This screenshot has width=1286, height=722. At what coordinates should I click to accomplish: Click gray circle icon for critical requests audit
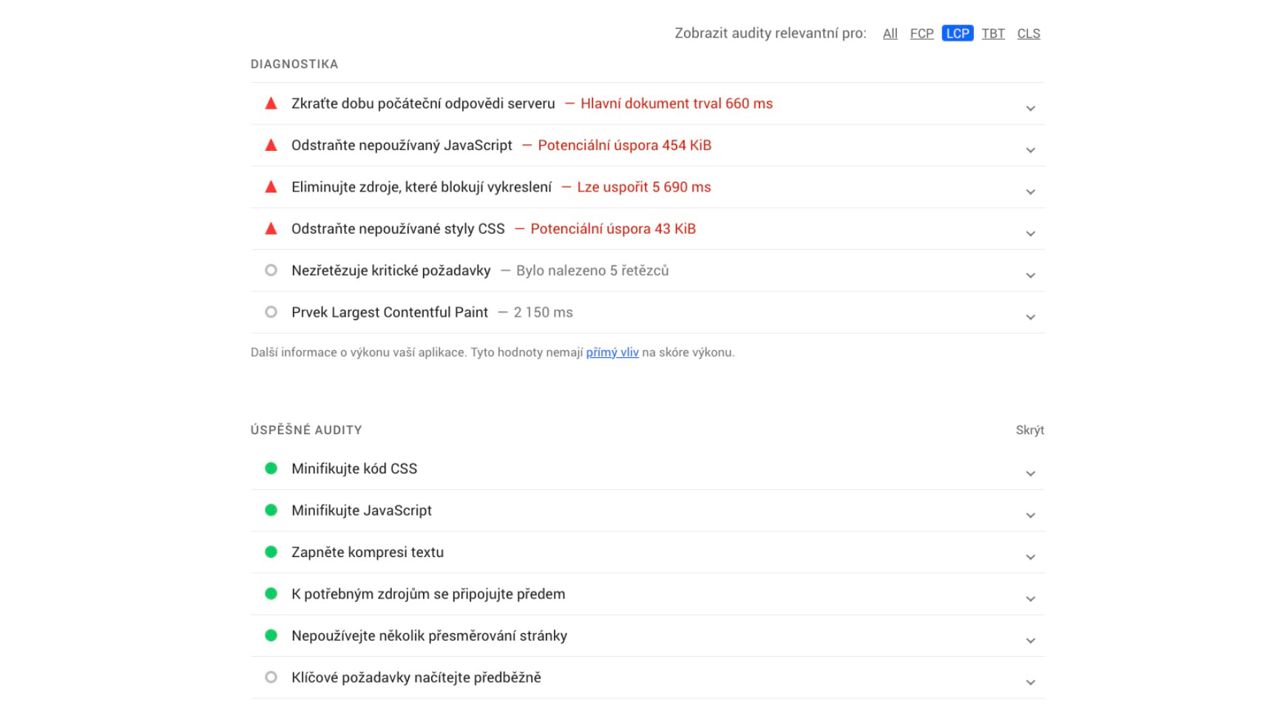pyautogui.click(x=271, y=271)
